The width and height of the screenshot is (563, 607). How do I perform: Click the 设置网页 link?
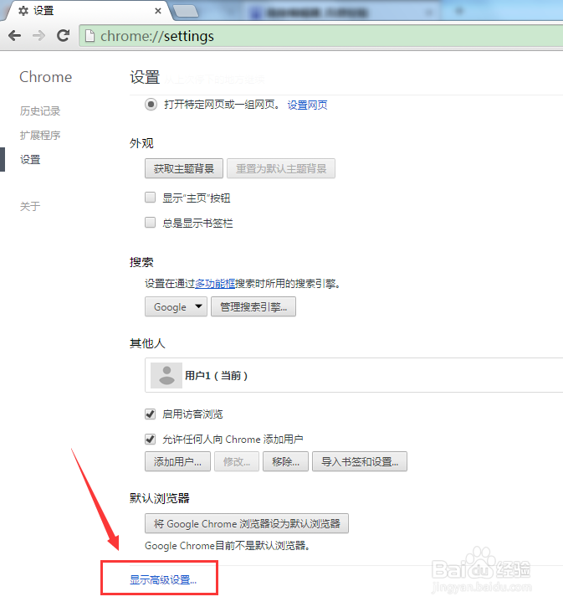pyautogui.click(x=307, y=105)
